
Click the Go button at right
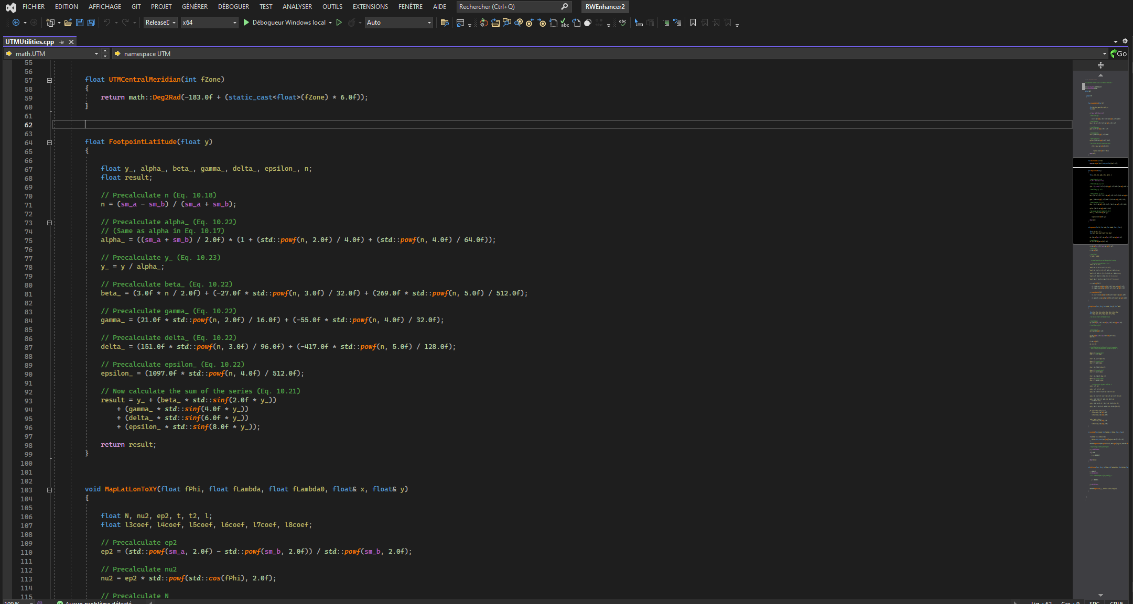coord(1118,53)
